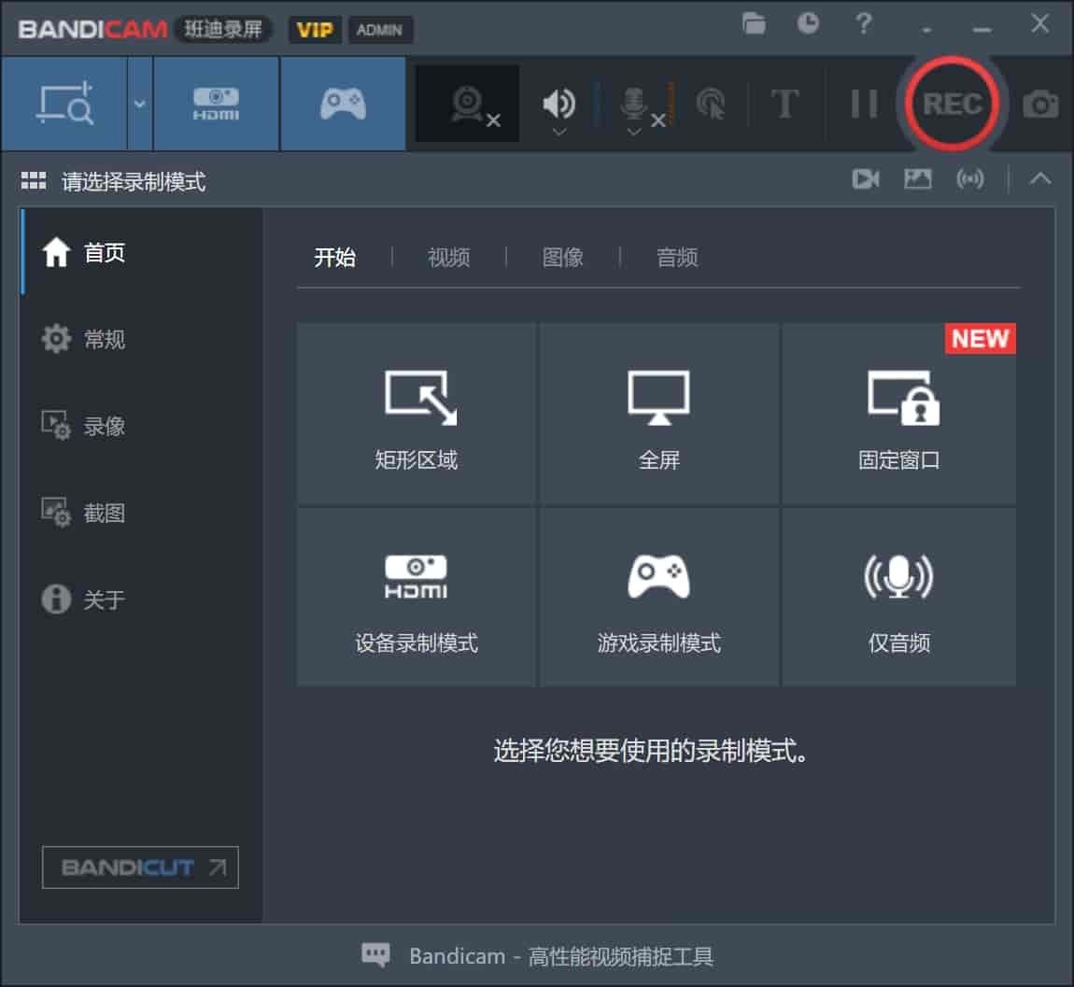This screenshot has width=1074, height=987.
Task: Open game recording mode from toolbar
Action: (343, 103)
